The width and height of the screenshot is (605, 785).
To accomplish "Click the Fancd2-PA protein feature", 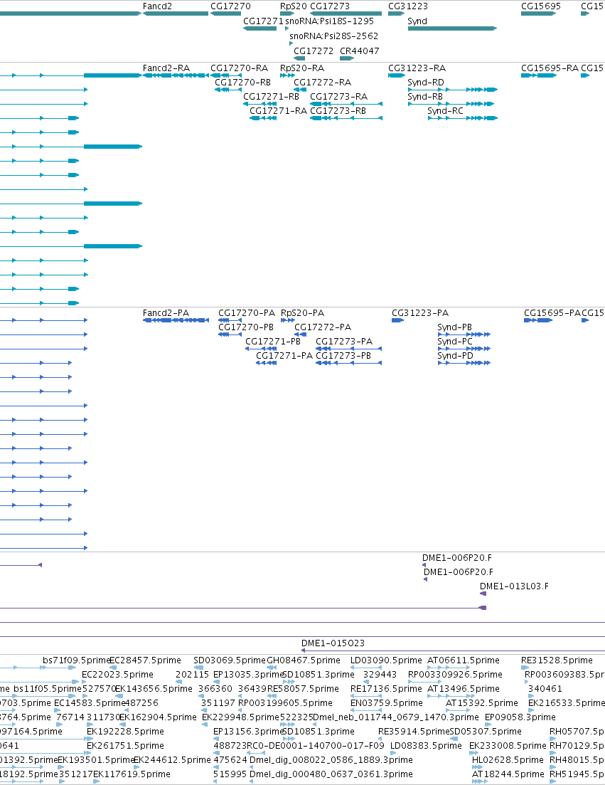I will coord(176,320).
